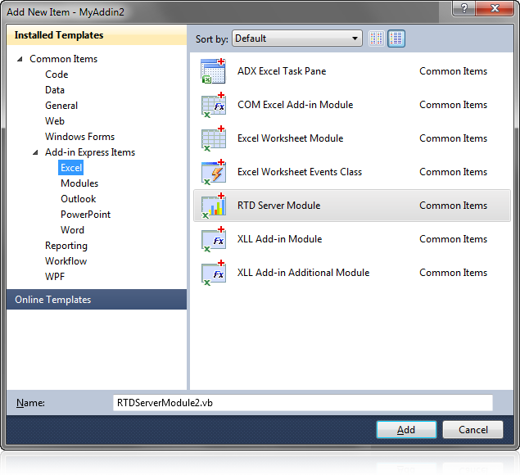Click the Name input field
Image resolution: width=520 pixels, height=475 pixels.
pyautogui.click(x=303, y=403)
